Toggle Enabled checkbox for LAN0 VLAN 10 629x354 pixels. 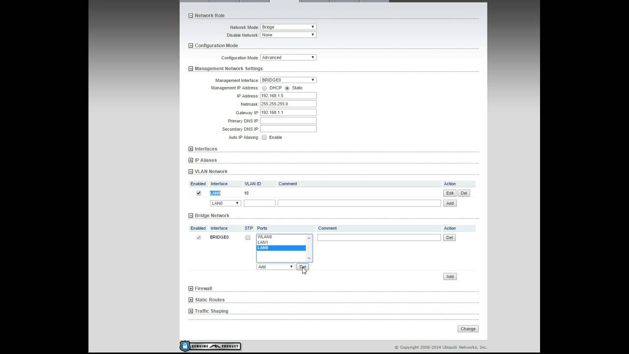(x=199, y=193)
